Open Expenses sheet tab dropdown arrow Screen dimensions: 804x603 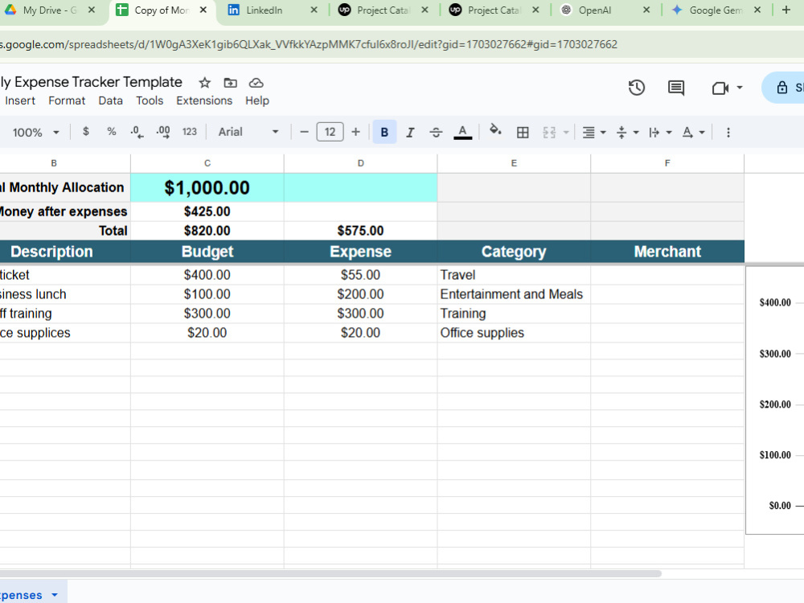[55, 595]
